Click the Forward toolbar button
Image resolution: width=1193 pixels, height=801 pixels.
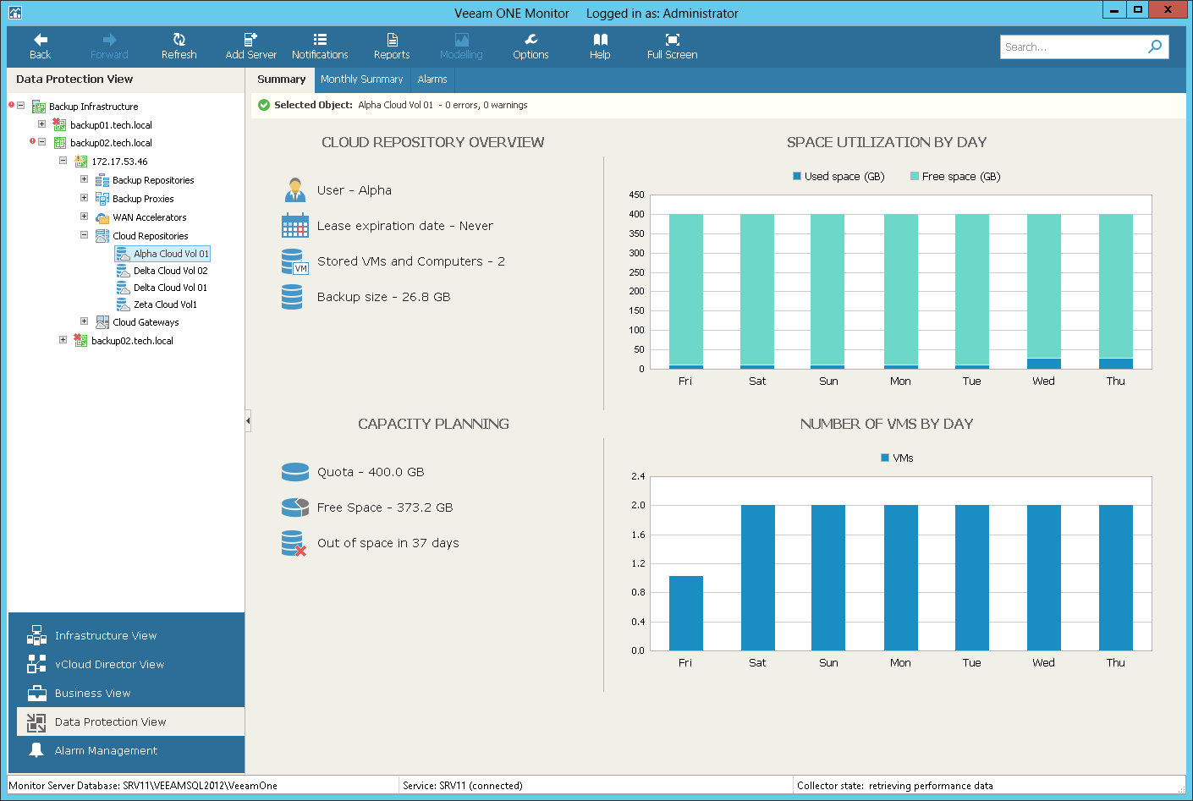click(x=109, y=47)
